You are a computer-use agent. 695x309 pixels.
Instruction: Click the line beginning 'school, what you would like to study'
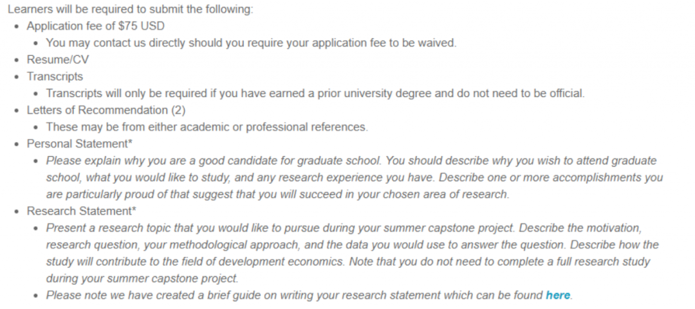pyautogui.click(x=354, y=177)
